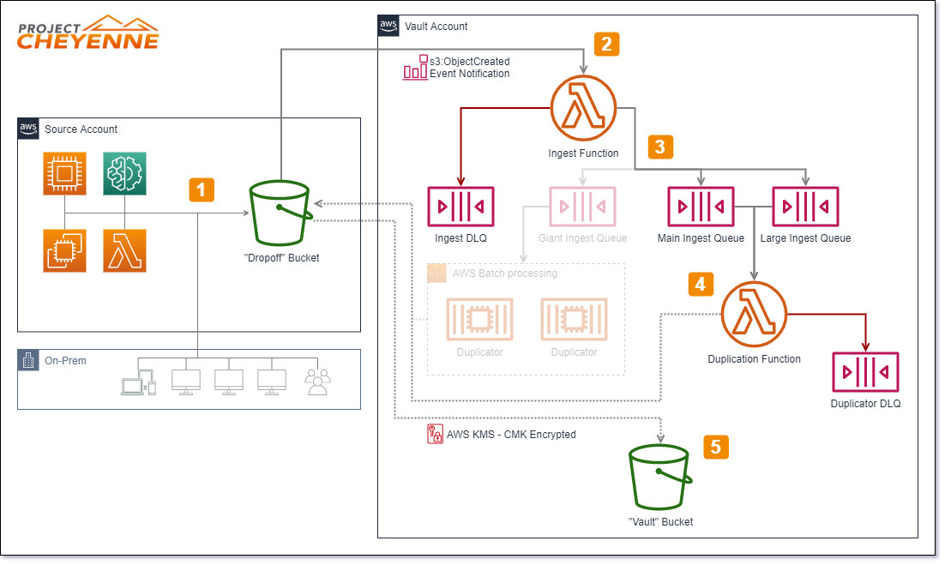Click the right Duplicator batch icon
945x565 pixels.
(x=575, y=319)
